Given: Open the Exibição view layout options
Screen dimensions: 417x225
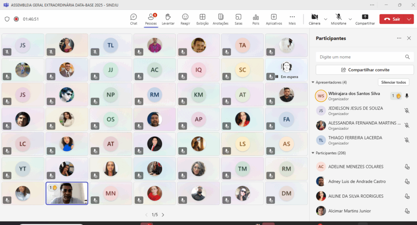Looking at the screenshot, I should click(x=202, y=19).
